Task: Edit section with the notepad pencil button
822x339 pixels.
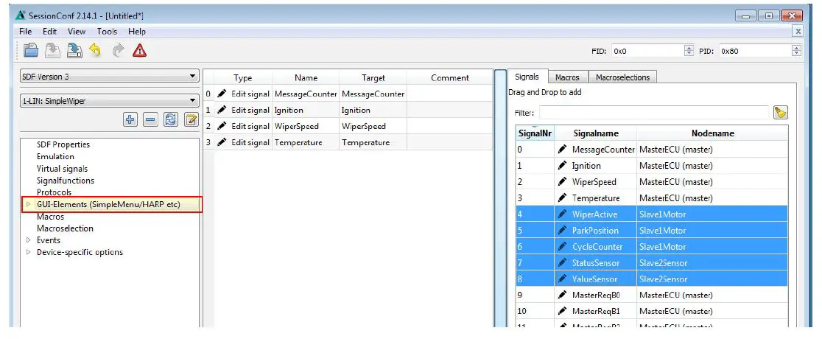Action: pyautogui.click(x=192, y=120)
